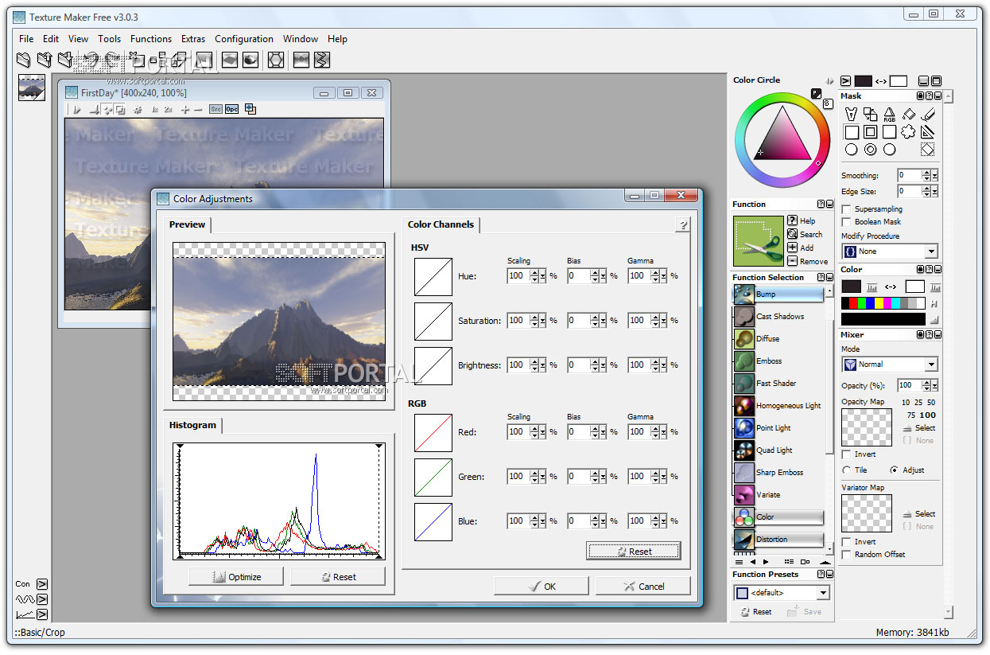Select the concentric circle mask shape
Viewport: 990px width, 655px height.
click(x=870, y=150)
